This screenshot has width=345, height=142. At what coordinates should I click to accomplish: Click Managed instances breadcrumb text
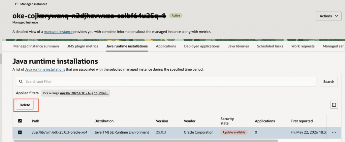34,4
